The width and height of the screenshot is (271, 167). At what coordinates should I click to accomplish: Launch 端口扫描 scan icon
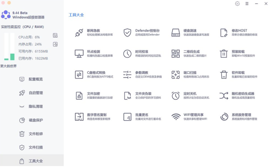pos(176,75)
